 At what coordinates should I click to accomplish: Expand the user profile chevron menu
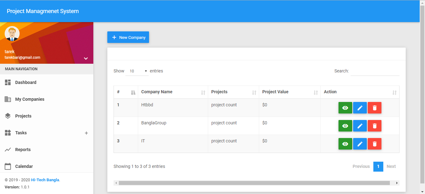point(86,58)
